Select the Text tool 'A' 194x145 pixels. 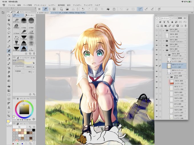click(9, 108)
